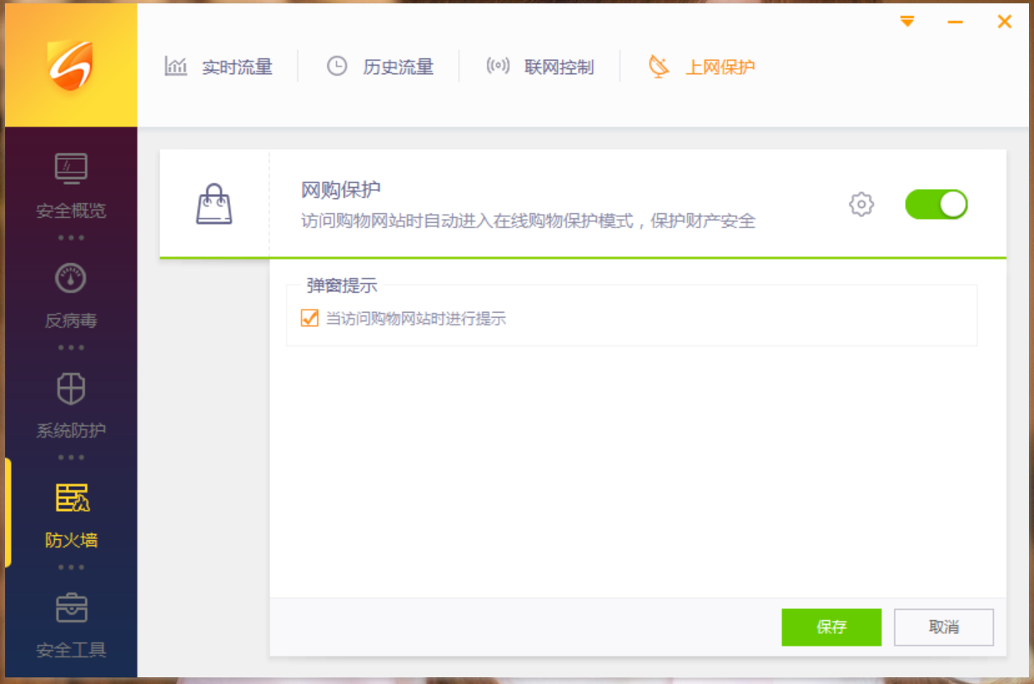The height and width of the screenshot is (684, 1034).
Task: Open the orange dropdown arrow near window controls
Action: [907, 22]
